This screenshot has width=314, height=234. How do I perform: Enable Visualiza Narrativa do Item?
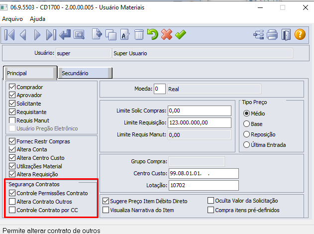pyautogui.click(x=105, y=210)
